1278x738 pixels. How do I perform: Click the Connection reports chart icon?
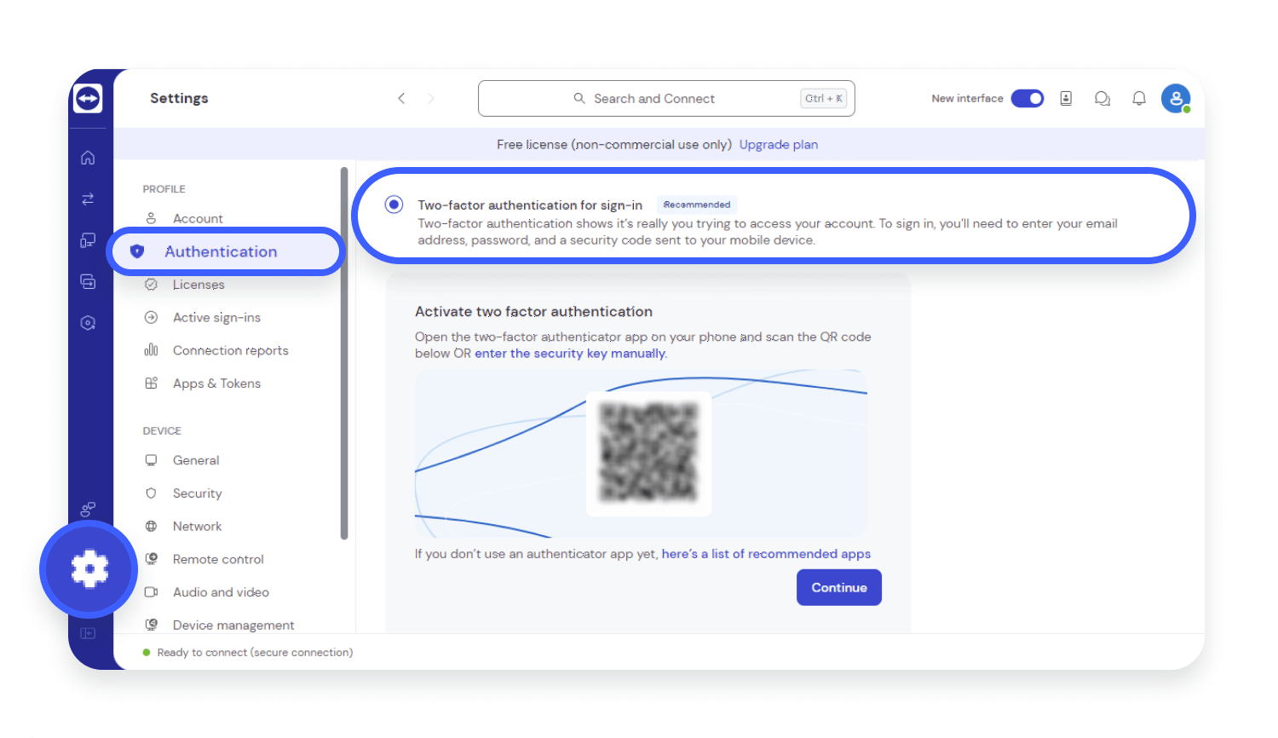tap(151, 350)
